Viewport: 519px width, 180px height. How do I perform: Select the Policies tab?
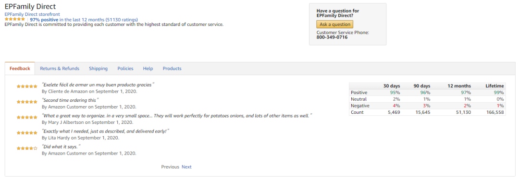coord(125,69)
